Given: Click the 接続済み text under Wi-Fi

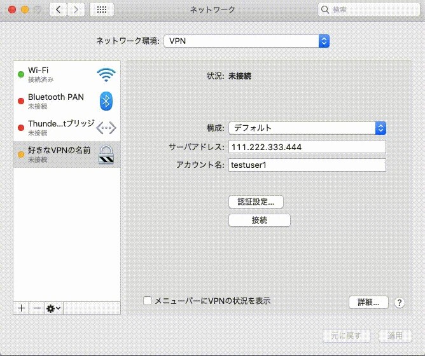Looking at the screenshot, I should pyautogui.click(x=41, y=79).
